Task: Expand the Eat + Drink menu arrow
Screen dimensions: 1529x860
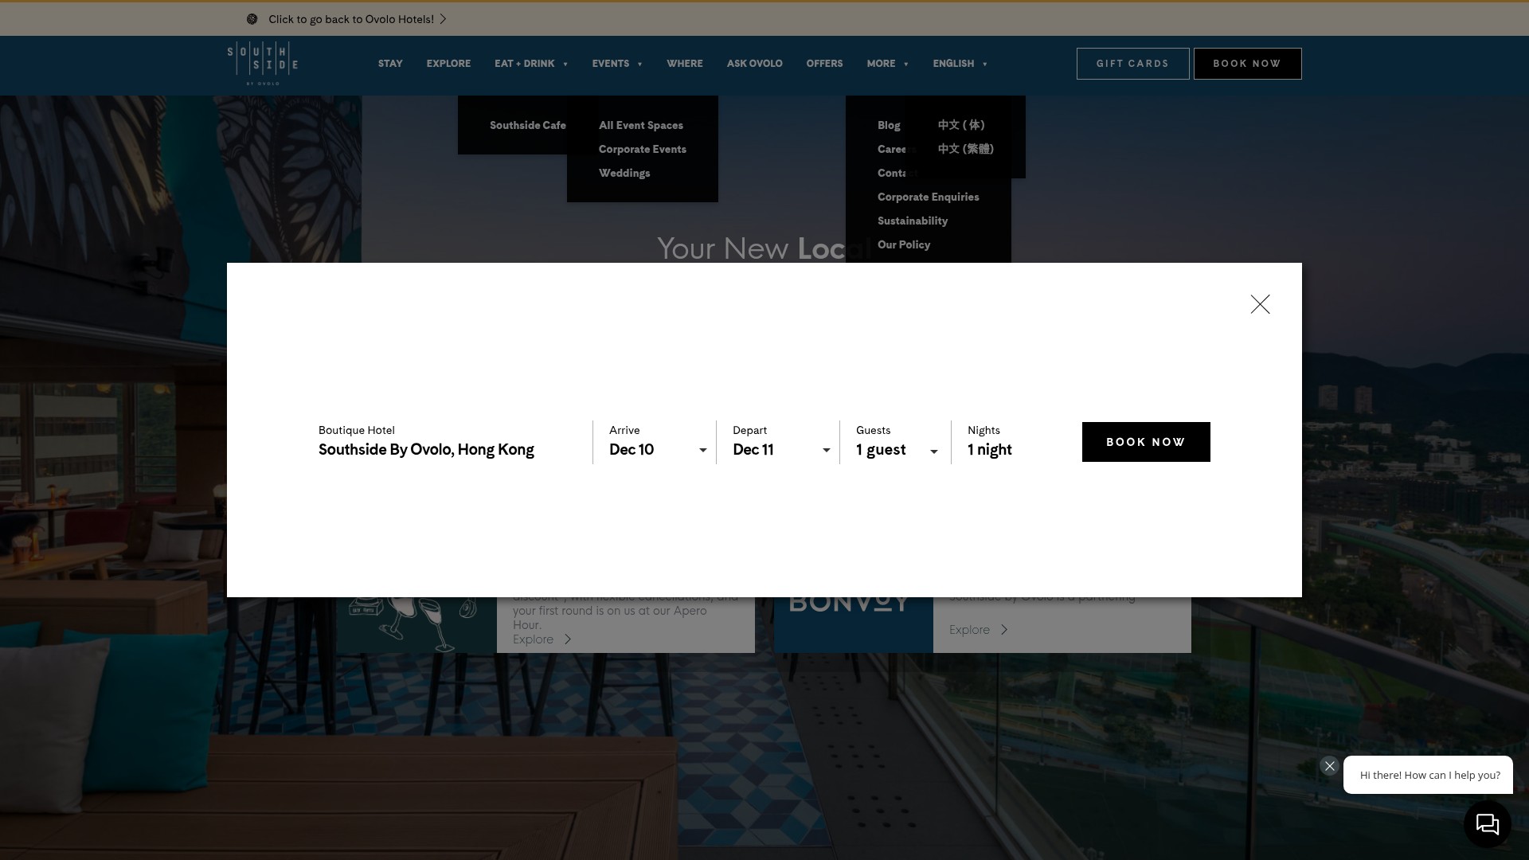Action: pos(565,64)
